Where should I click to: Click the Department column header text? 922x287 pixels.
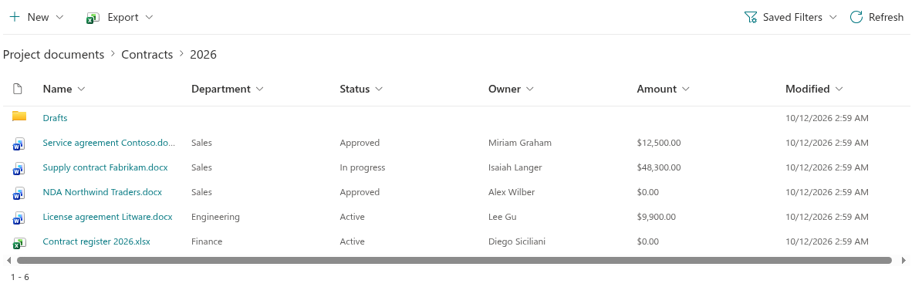point(221,89)
